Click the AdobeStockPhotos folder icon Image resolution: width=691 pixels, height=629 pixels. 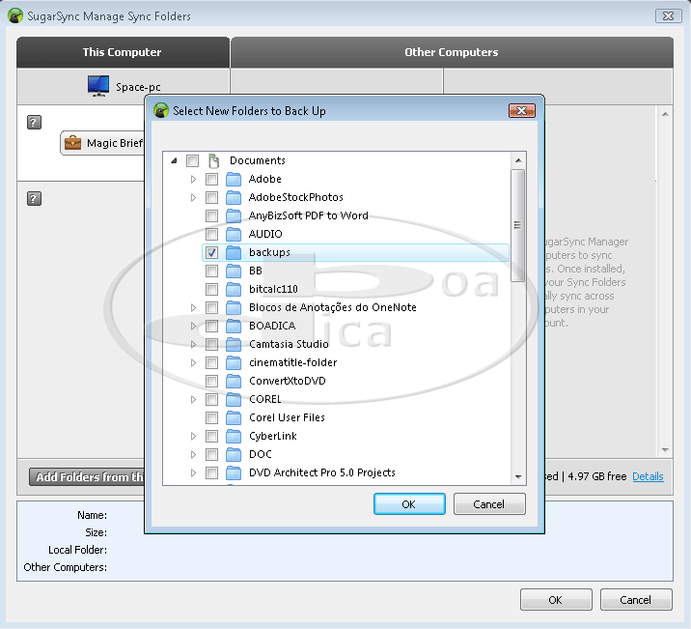(x=234, y=197)
